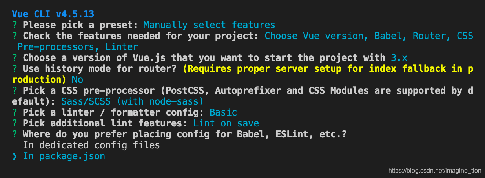Click the question mark before Where do you prefer
The height and width of the screenshot is (178, 485).
(x=15, y=134)
